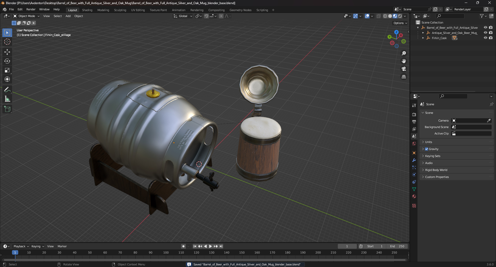Open the Render properties tab
Image resolution: width=496 pixels, height=267 pixels.
(x=414, y=114)
